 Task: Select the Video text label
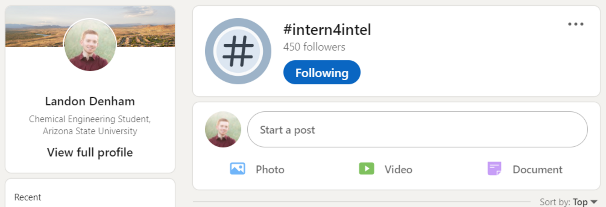(x=398, y=169)
